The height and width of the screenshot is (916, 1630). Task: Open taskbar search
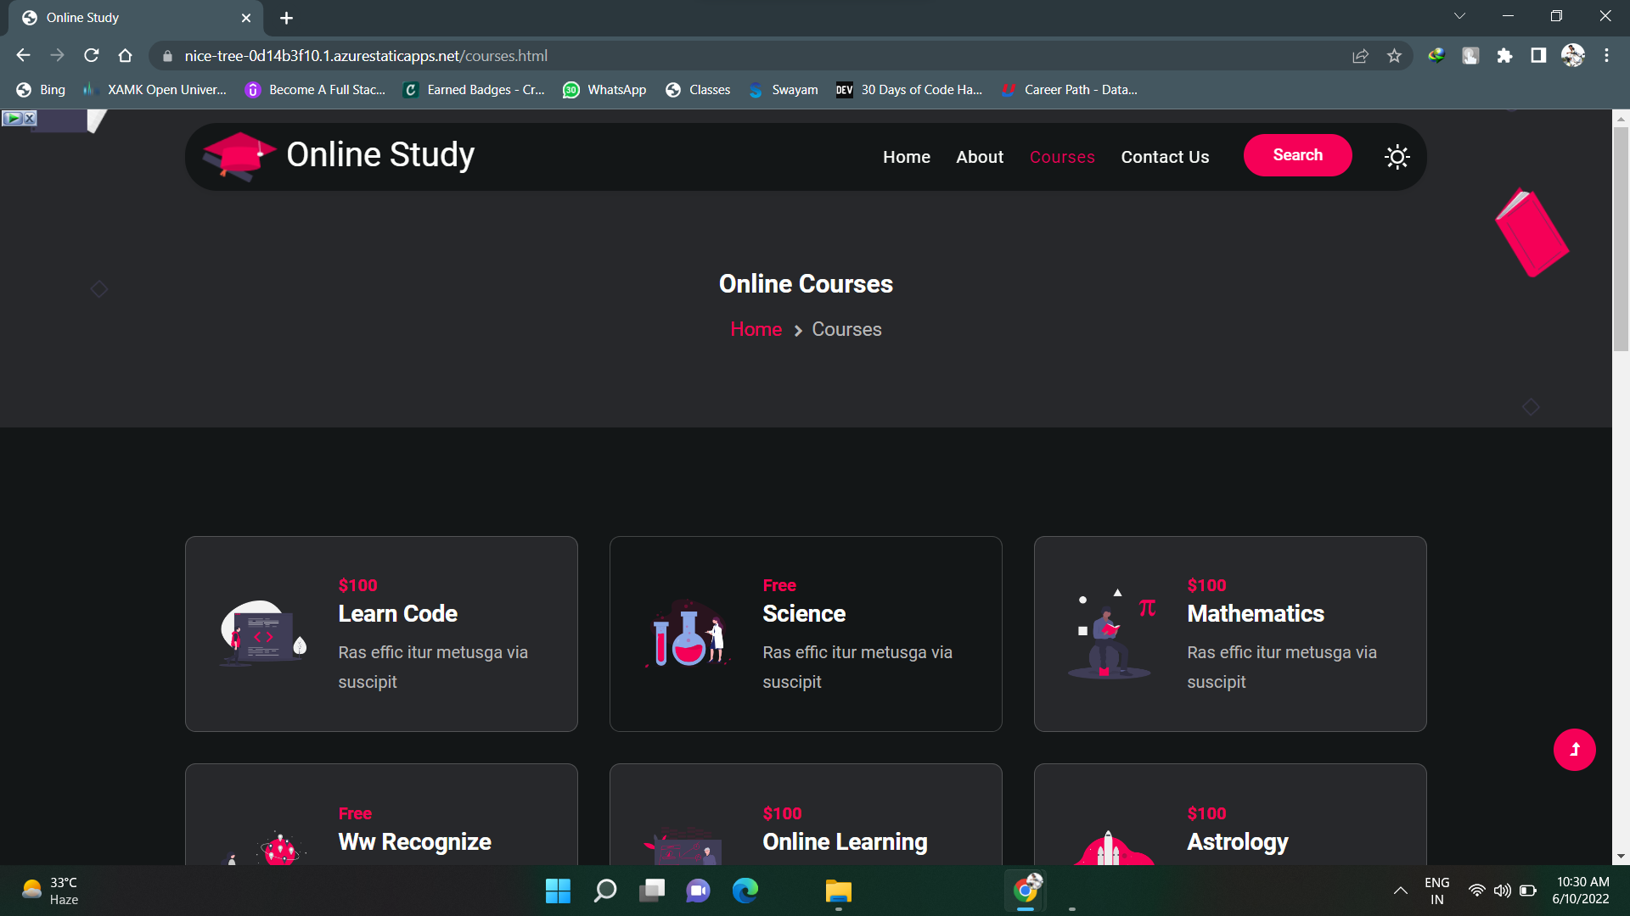pos(604,891)
